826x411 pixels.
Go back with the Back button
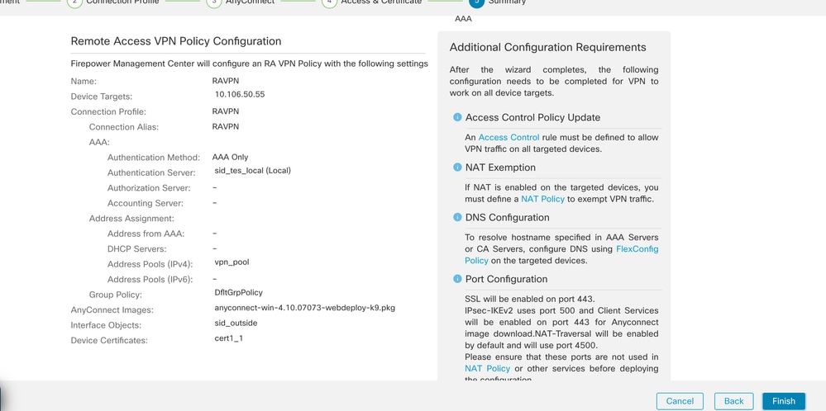click(x=734, y=401)
